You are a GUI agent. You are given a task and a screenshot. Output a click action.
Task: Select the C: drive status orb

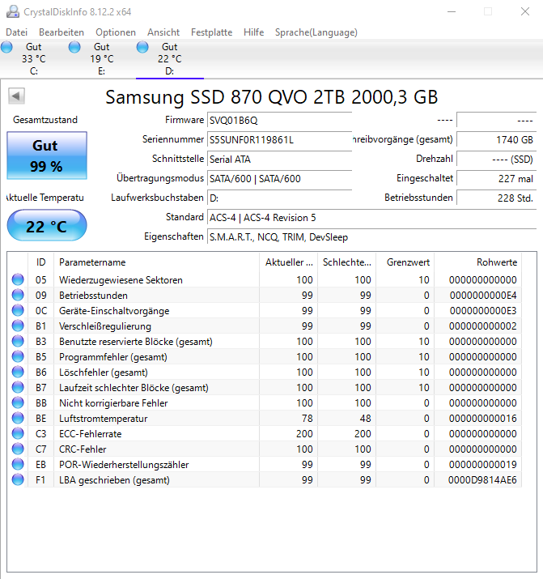(6, 47)
